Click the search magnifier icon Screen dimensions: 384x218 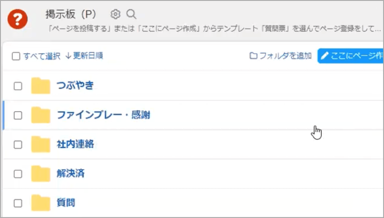tap(131, 14)
